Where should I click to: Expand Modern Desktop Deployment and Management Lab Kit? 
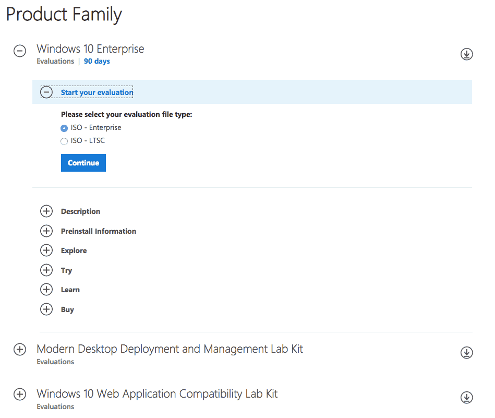pos(20,350)
